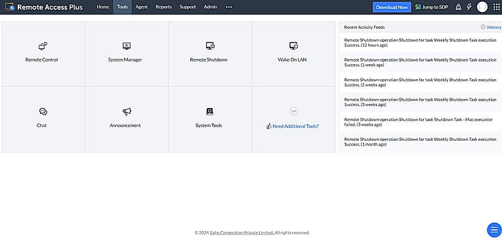Open the System Tools icon

(210, 111)
